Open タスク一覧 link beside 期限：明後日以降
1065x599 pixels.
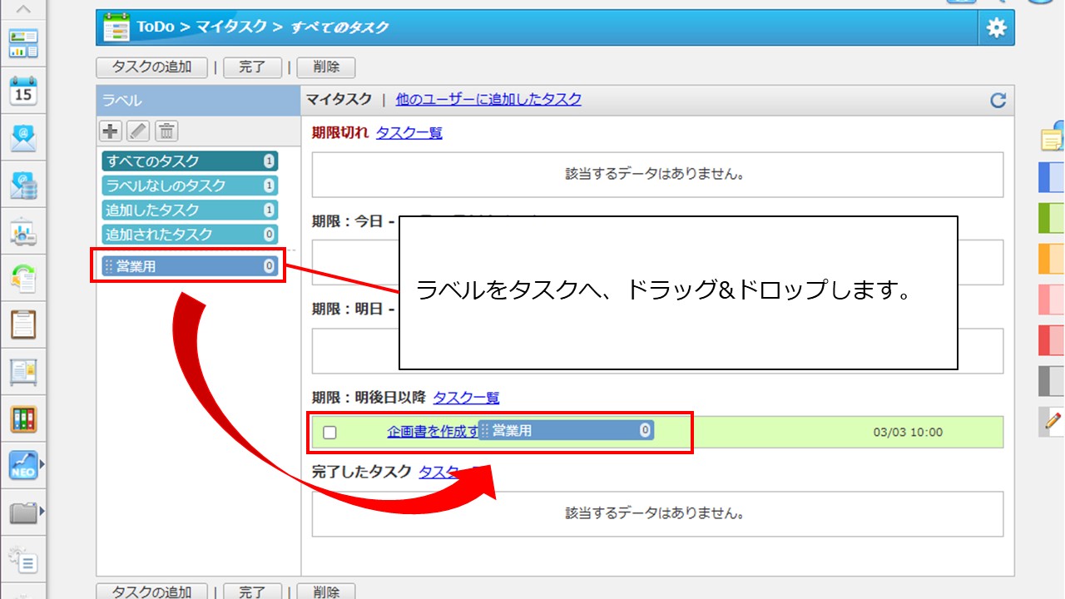[467, 399]
